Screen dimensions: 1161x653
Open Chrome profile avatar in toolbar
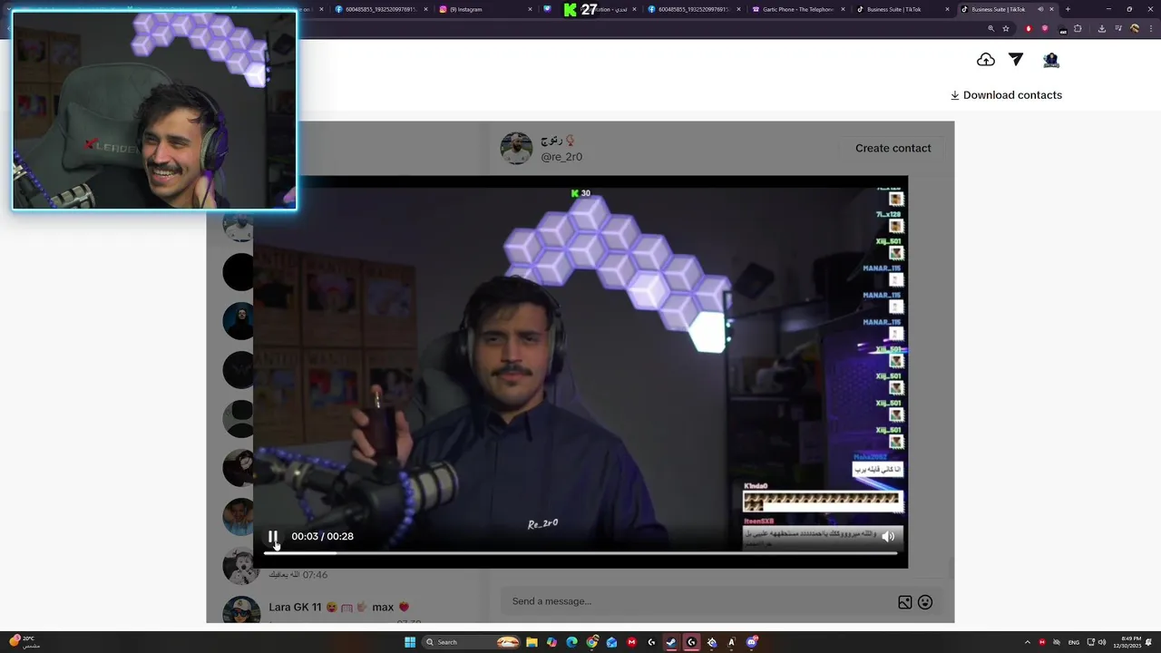click(x=1134, y=28)
